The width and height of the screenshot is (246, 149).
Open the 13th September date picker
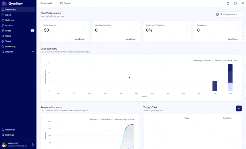(228, 14)
